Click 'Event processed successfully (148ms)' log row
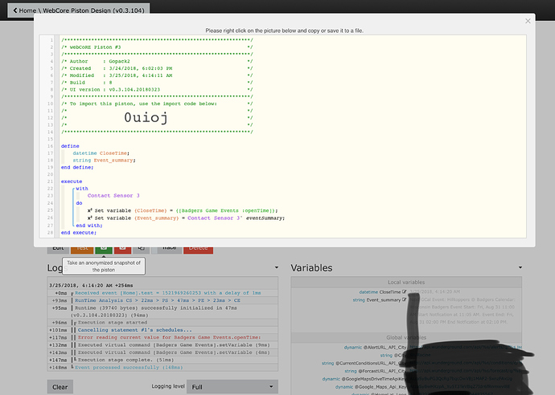 [162, 368]
